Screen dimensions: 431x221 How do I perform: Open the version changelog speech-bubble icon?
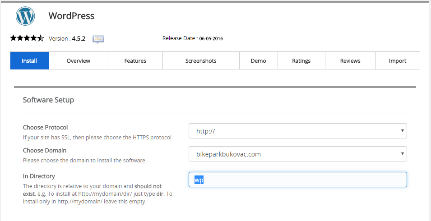tap(98, 39)
